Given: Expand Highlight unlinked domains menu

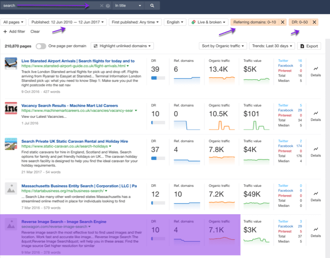Looking at the screenshot, I should click(x=122, y=46).
